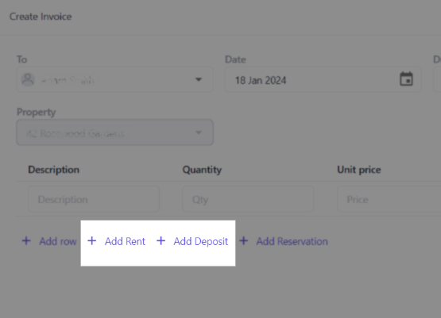Focus the Description input field
Image resolution: width=441 pixels, height=318 pixels.
click(x=94, y=199)
